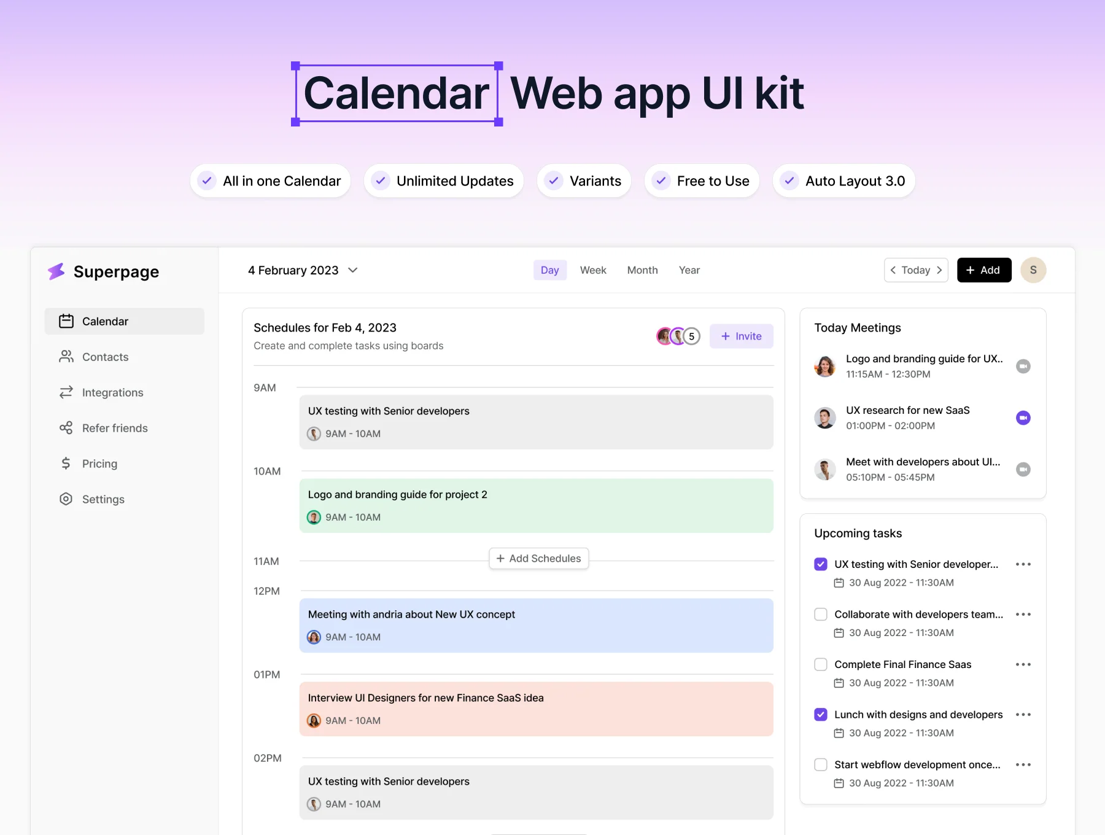Open Meet with developers about UI meeting
1105x835 pixels.
(923, 462)
